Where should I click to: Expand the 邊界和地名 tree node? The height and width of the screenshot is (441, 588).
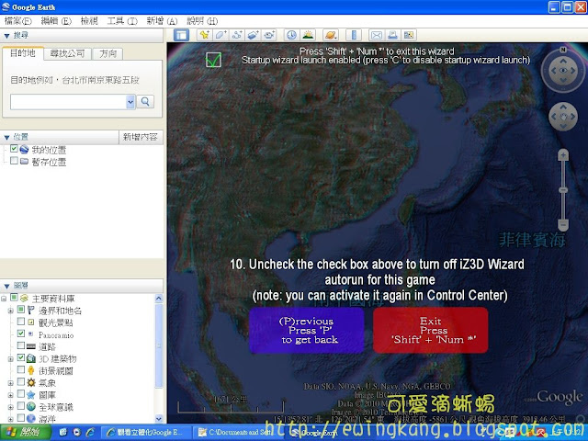coord(10,311)
